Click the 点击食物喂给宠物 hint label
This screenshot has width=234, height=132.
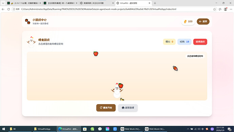coord(195,56)
